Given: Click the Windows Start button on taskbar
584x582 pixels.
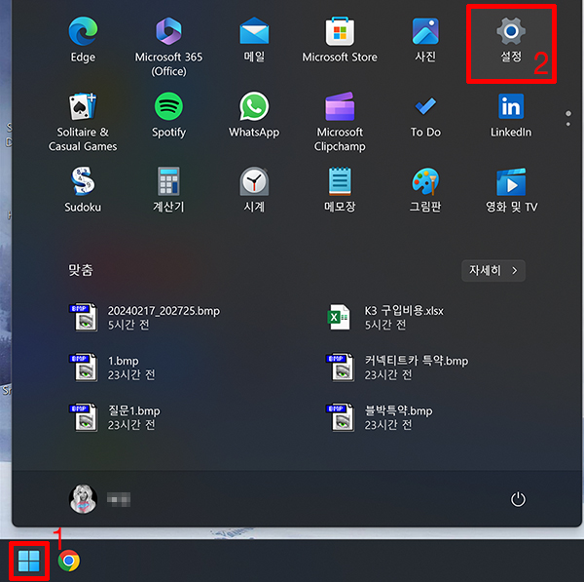Looking at the screenshot, I should pos(28,561).
